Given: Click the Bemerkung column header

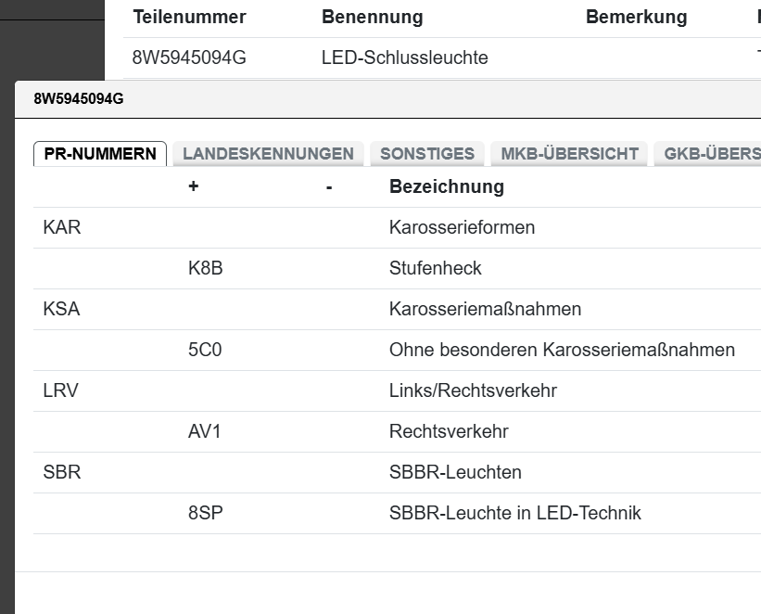Looking at the screenshot, I should pyautogui.click(x=636, y=17).
